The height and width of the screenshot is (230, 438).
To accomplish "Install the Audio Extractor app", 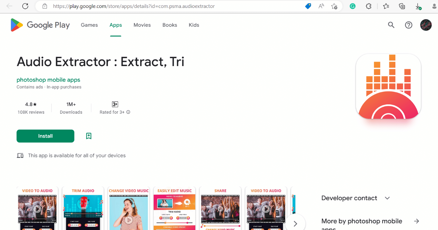I will click(45, 136).
